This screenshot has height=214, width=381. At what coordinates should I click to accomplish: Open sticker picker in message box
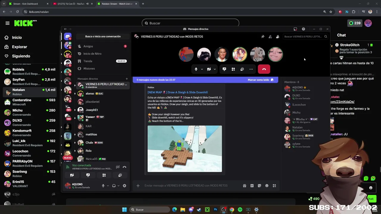[x=260, y=186]
